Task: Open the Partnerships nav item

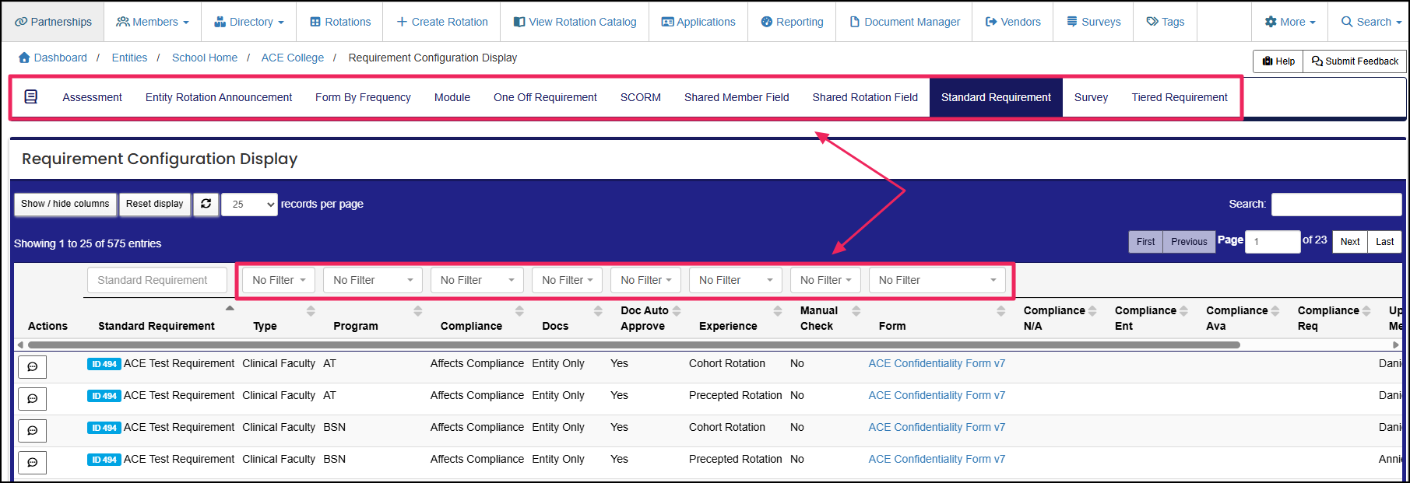Action: 53,22
